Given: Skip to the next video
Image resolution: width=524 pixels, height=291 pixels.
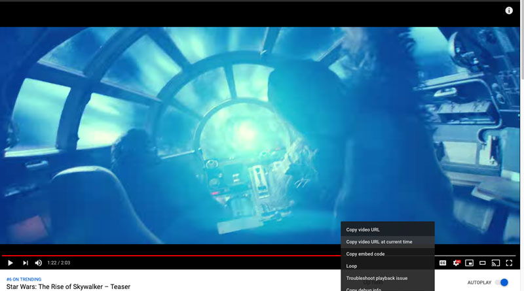Looking at the screenshot, I should (26, 263).
